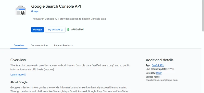Click the API Enabled status text
Image resolution: width=204 pixels, height=93 pixels.
click(77, 29)
